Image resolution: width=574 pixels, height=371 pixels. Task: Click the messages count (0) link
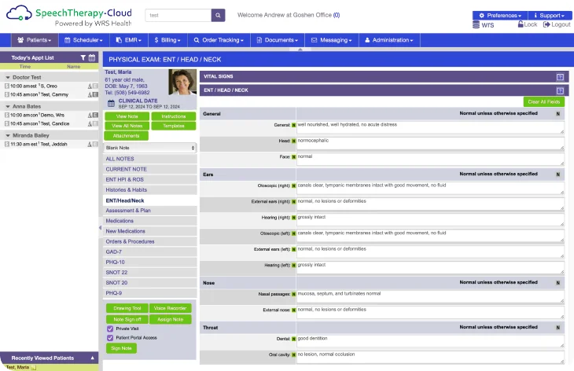tap(337, 15)
